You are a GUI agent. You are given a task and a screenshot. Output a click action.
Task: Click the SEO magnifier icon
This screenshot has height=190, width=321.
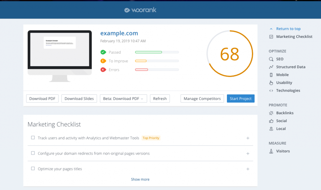(271, 59)
